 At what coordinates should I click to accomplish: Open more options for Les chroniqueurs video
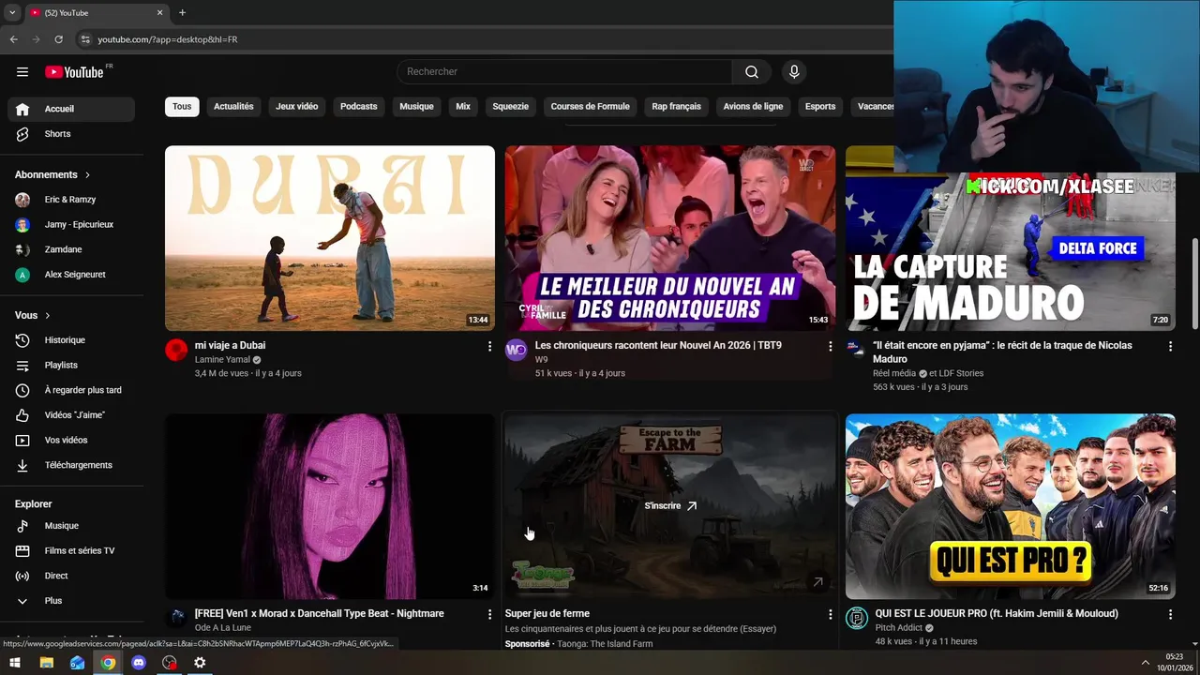[830, 347]
